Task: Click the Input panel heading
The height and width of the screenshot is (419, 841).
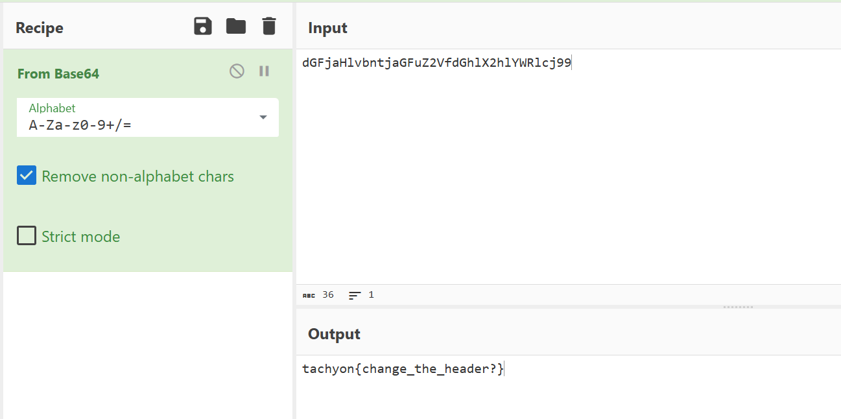Action: click(327, 28)
